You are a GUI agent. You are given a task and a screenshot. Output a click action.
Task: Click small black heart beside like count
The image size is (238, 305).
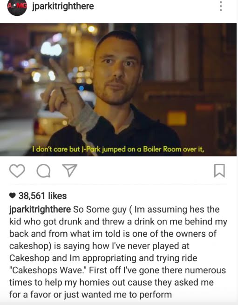13,196
